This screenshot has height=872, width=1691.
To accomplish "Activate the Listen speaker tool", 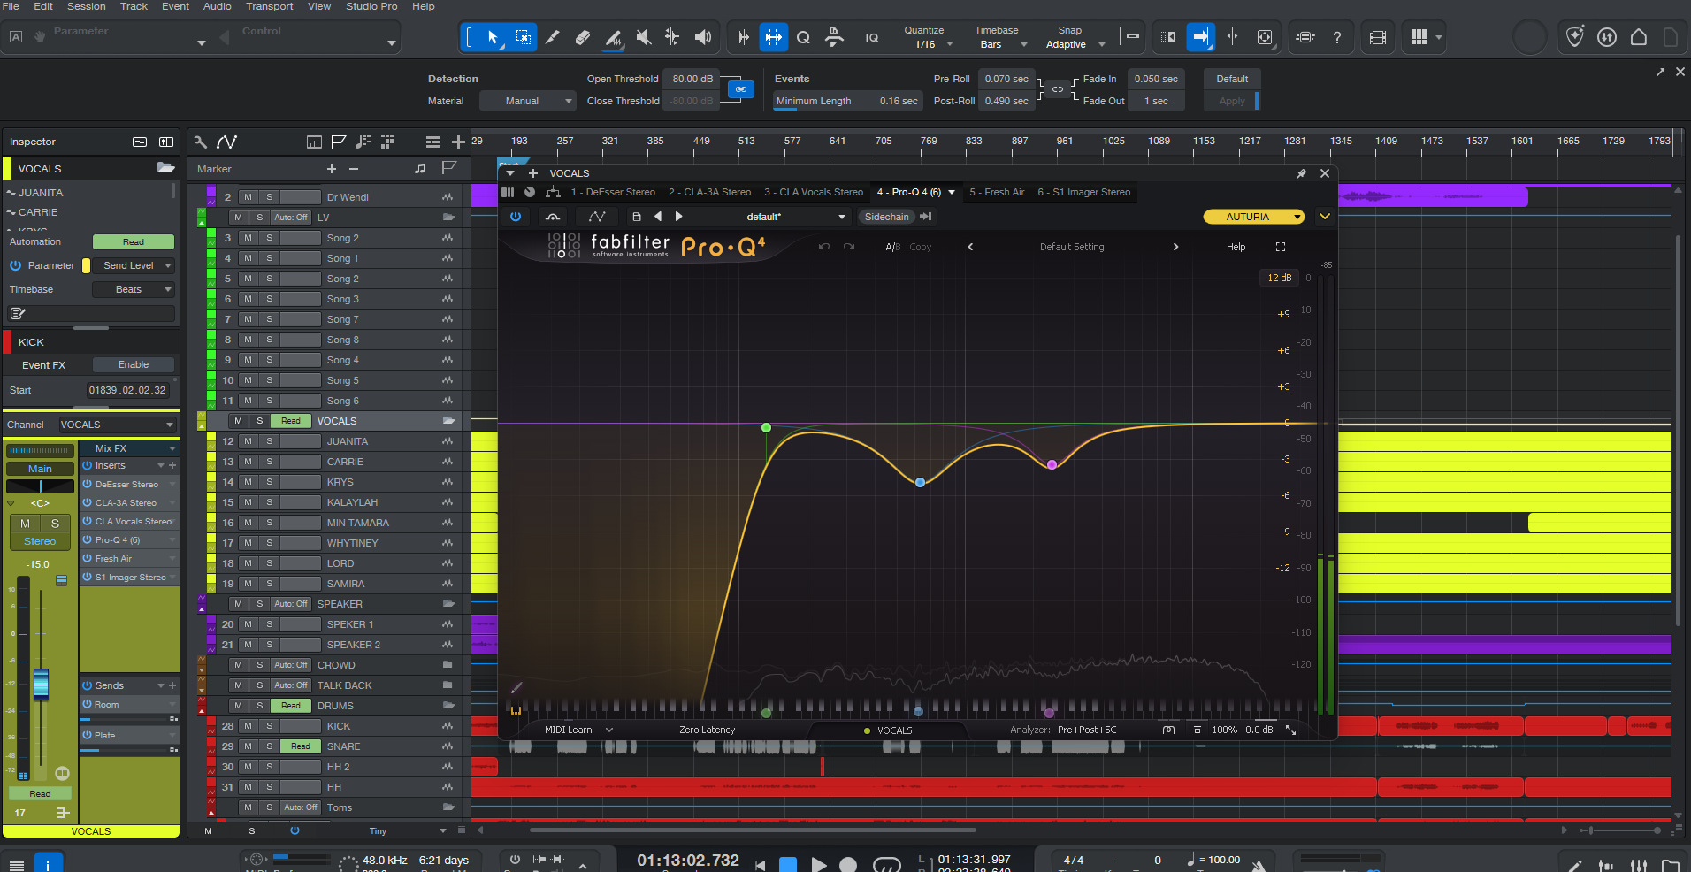I will [703, 37].
